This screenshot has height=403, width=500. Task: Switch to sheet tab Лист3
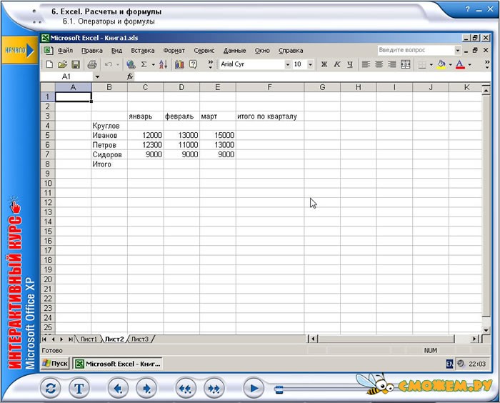point(140,339)
